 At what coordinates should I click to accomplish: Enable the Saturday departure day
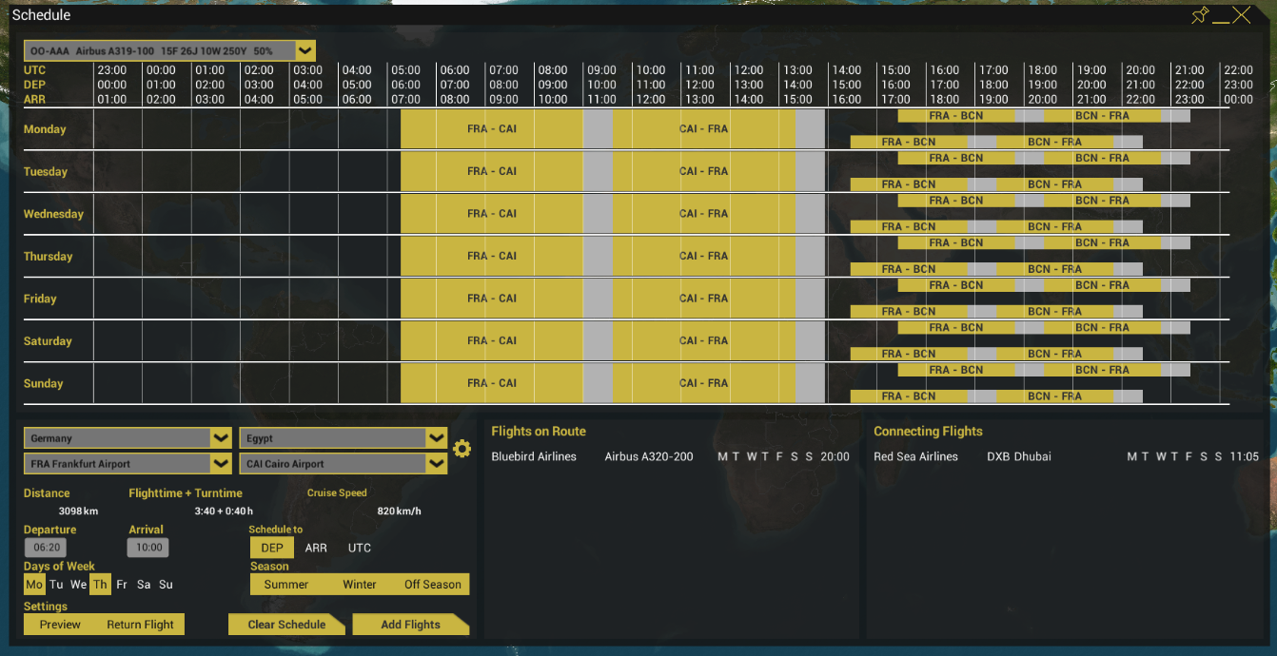point(144,584)
